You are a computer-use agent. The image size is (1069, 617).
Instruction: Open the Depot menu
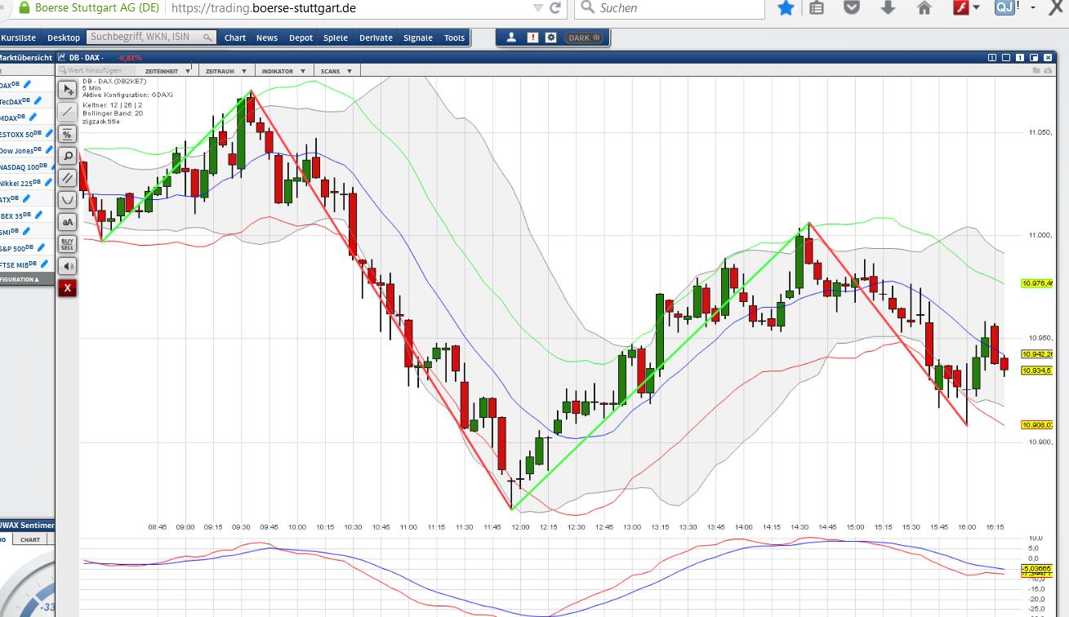[301, 38]
